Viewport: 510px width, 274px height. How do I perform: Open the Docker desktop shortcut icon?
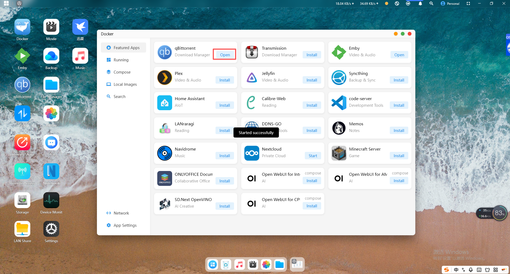click(22, 27)
